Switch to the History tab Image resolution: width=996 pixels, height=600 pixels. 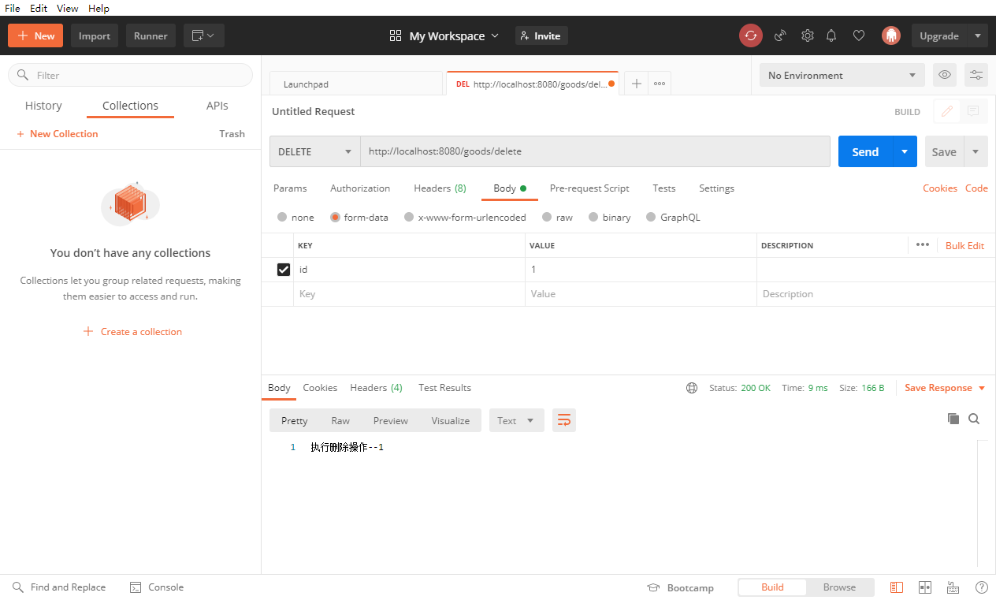[43, 106]
